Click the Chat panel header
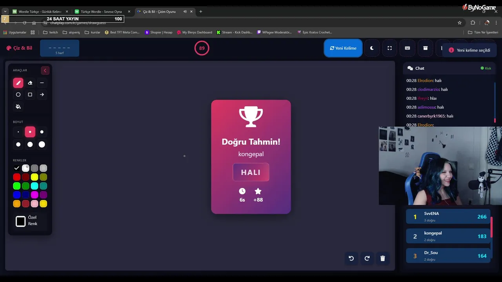 point(449,68)
